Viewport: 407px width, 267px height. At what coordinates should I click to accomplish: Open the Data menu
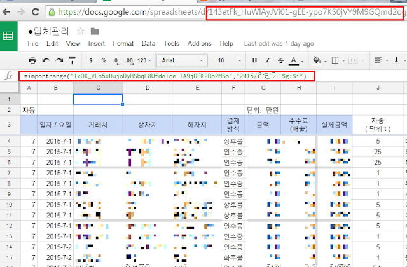148,44
